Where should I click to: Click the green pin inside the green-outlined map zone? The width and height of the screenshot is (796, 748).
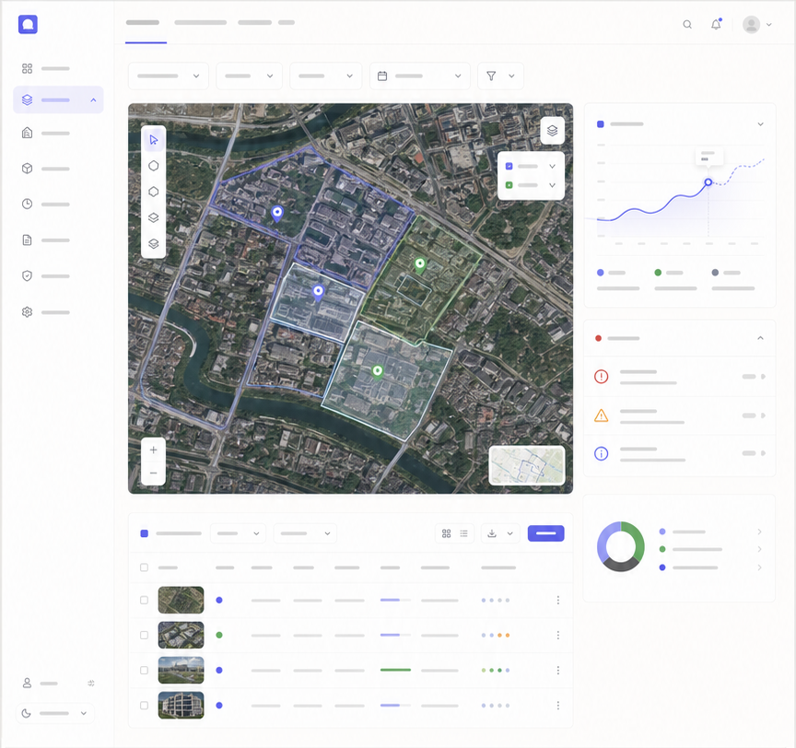tap(420, 265)
